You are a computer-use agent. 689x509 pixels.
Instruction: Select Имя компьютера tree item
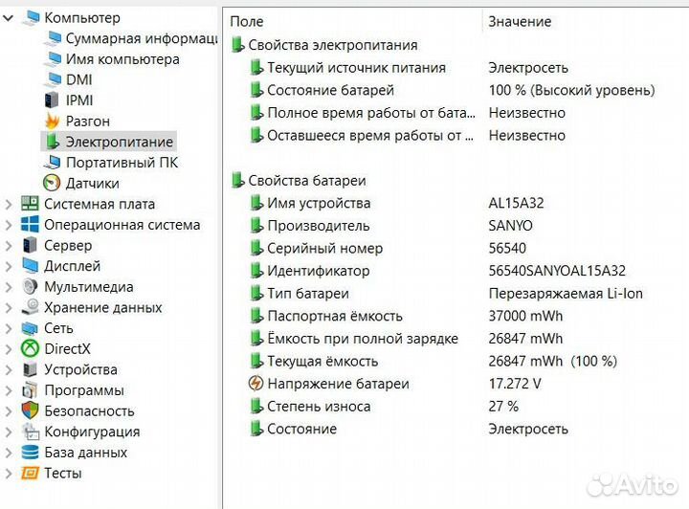[122, 59]
